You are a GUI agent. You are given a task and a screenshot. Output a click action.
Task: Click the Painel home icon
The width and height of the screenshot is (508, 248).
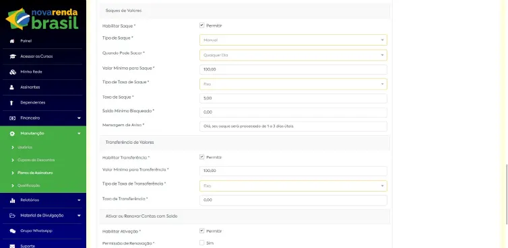pyautogui.click(x=12, y=41)
